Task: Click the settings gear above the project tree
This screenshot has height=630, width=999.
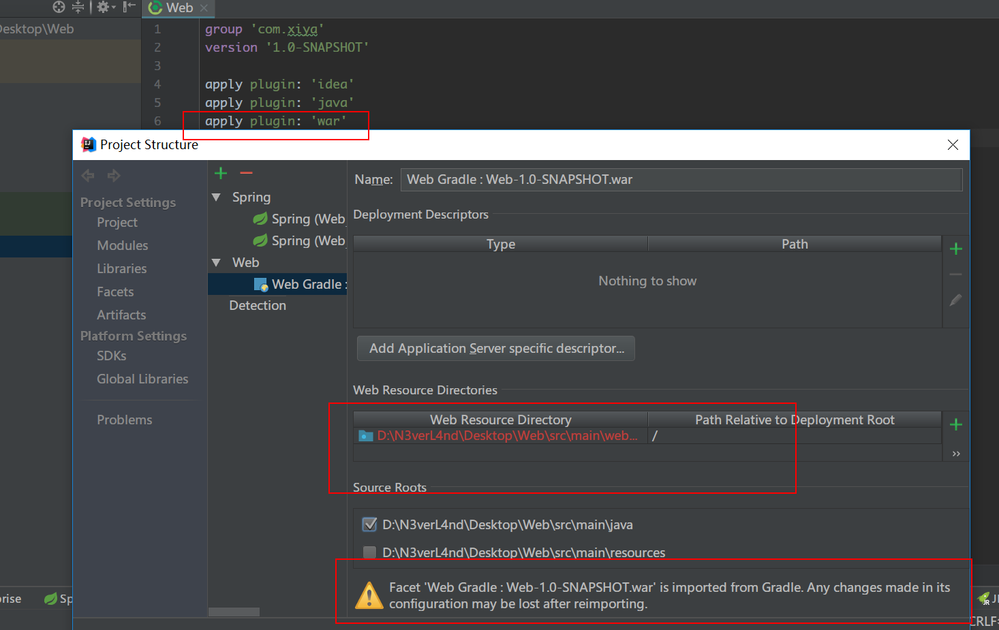Action: coord(102,7)
